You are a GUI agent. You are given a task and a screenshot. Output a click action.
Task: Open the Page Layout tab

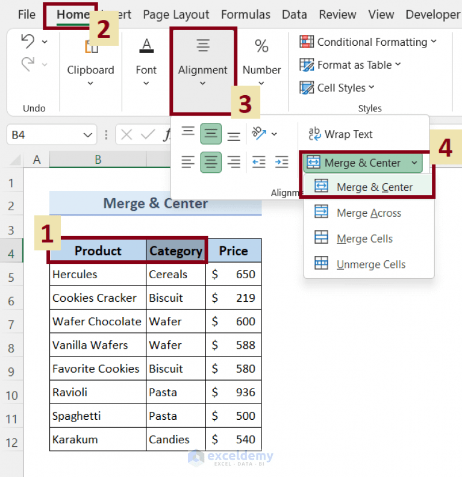point(176,14)
